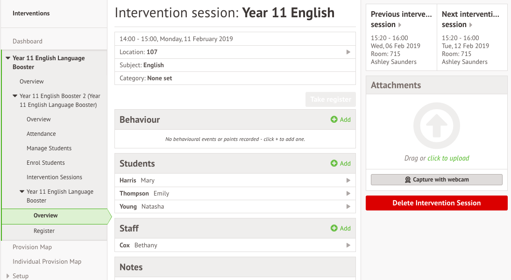Click the green plus icon in Students header
Viewport: 511px width, 280px height.
click(x=334, y=163)
